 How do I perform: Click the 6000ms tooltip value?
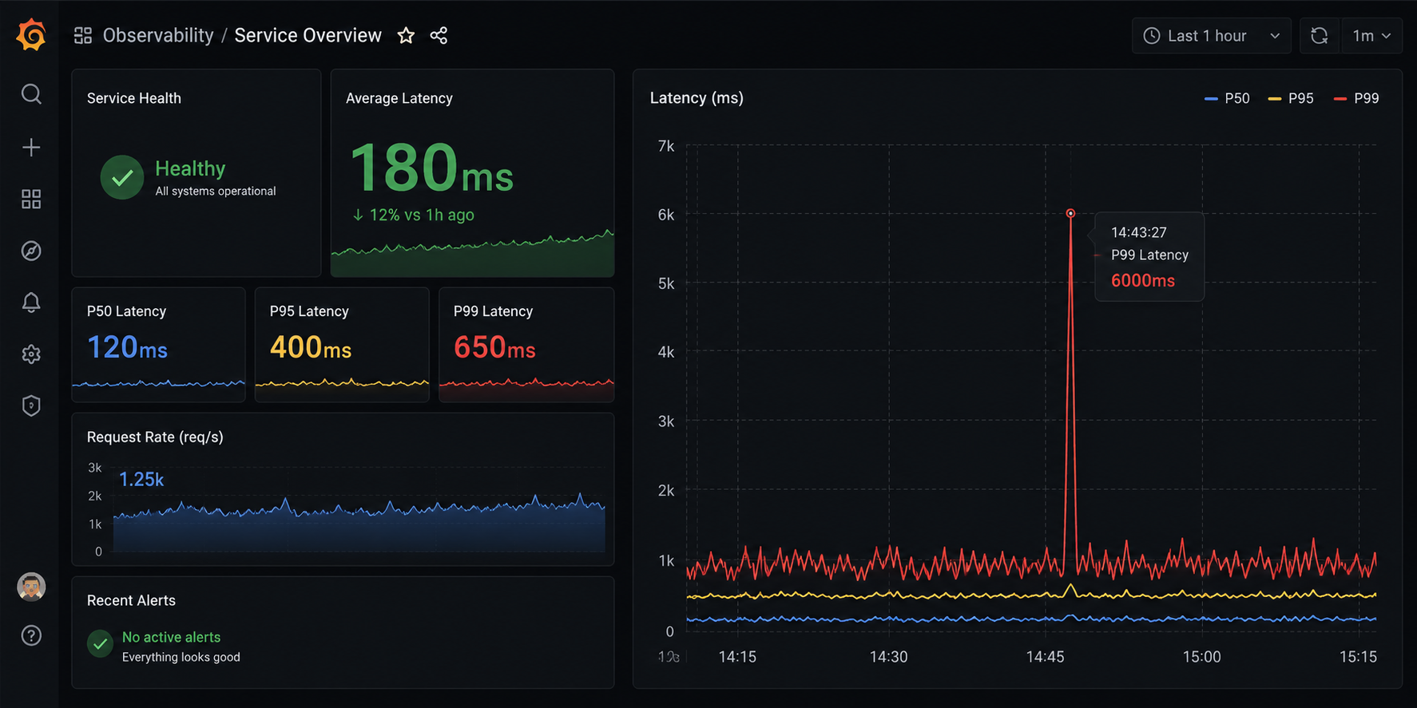tap(1143, 280)
